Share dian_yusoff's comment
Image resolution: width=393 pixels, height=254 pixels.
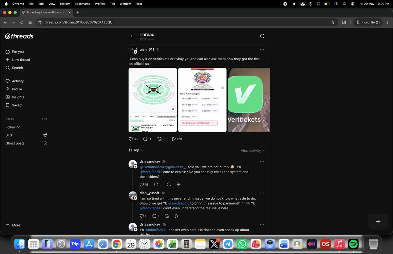coord(177,216)
